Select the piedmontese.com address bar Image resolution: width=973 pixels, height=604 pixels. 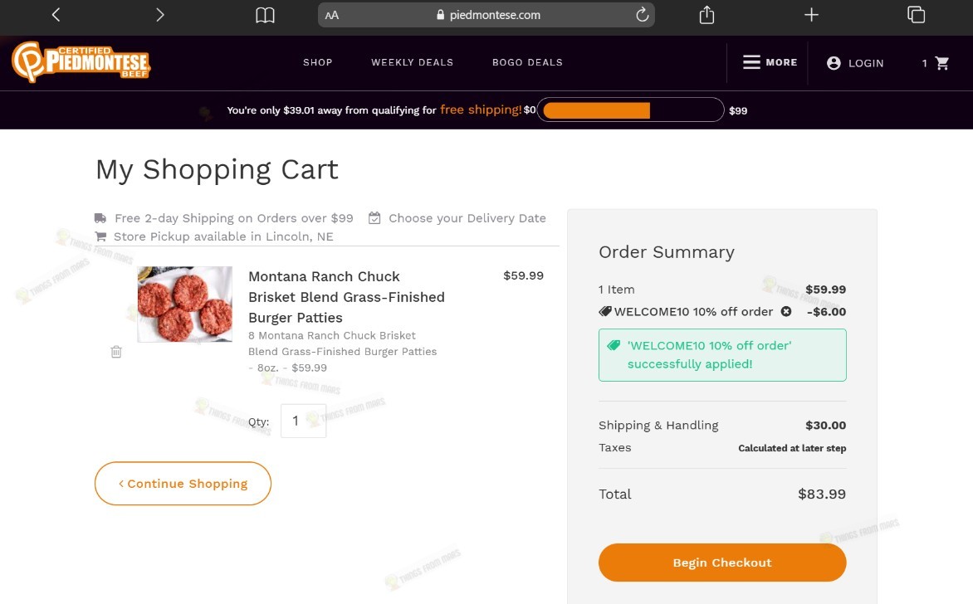(x=486, y=15)
